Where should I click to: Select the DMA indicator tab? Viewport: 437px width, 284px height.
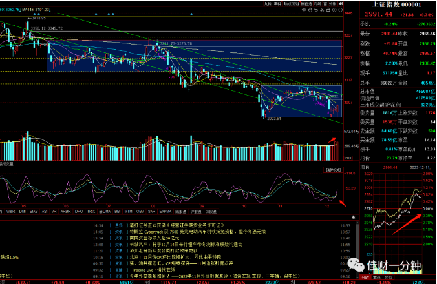[x=105, y=212]
